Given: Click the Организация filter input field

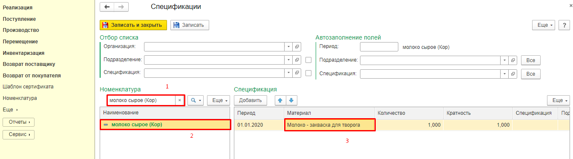Looking at the screenshot, I should point(214,47).
